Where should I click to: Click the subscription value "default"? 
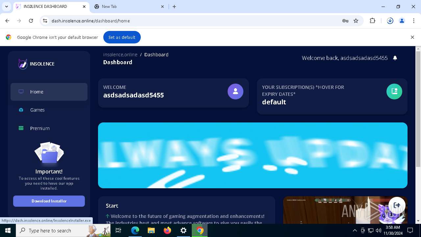click(274, 102)
